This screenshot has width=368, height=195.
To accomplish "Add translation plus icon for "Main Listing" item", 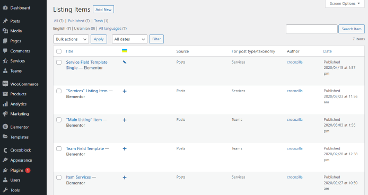I will 125,120.
